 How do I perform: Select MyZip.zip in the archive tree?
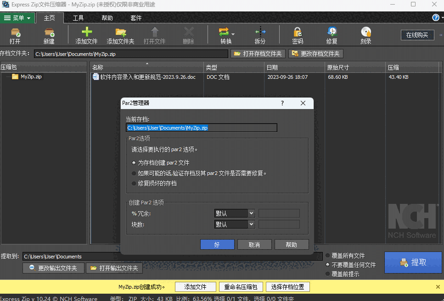tap(31, 77)
